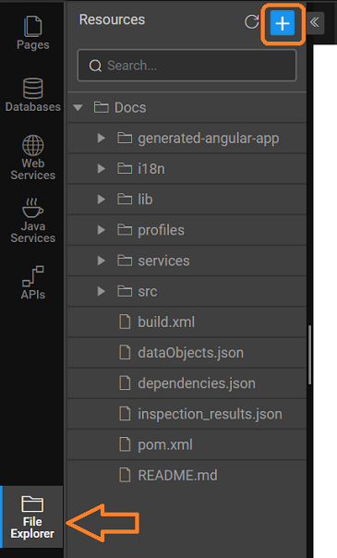
Task: Open the Databases sidebar icon
Action: [32, 89]
